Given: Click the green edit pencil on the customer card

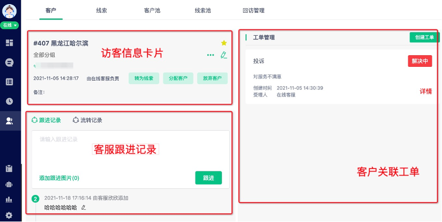Looking at the screenshot, I should 224,55.
